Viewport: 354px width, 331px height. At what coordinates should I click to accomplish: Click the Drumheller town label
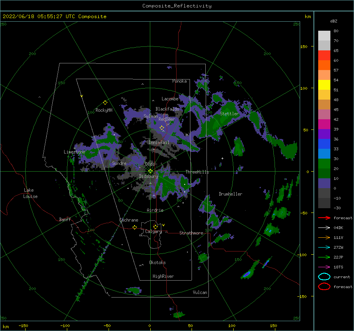point(230,194)
